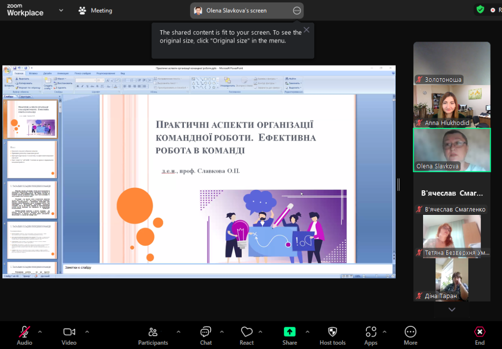This screenshot has width=502, height=349.
Task: Open the Chat panel
Action: pyautogui.click(x=206, y=332)
